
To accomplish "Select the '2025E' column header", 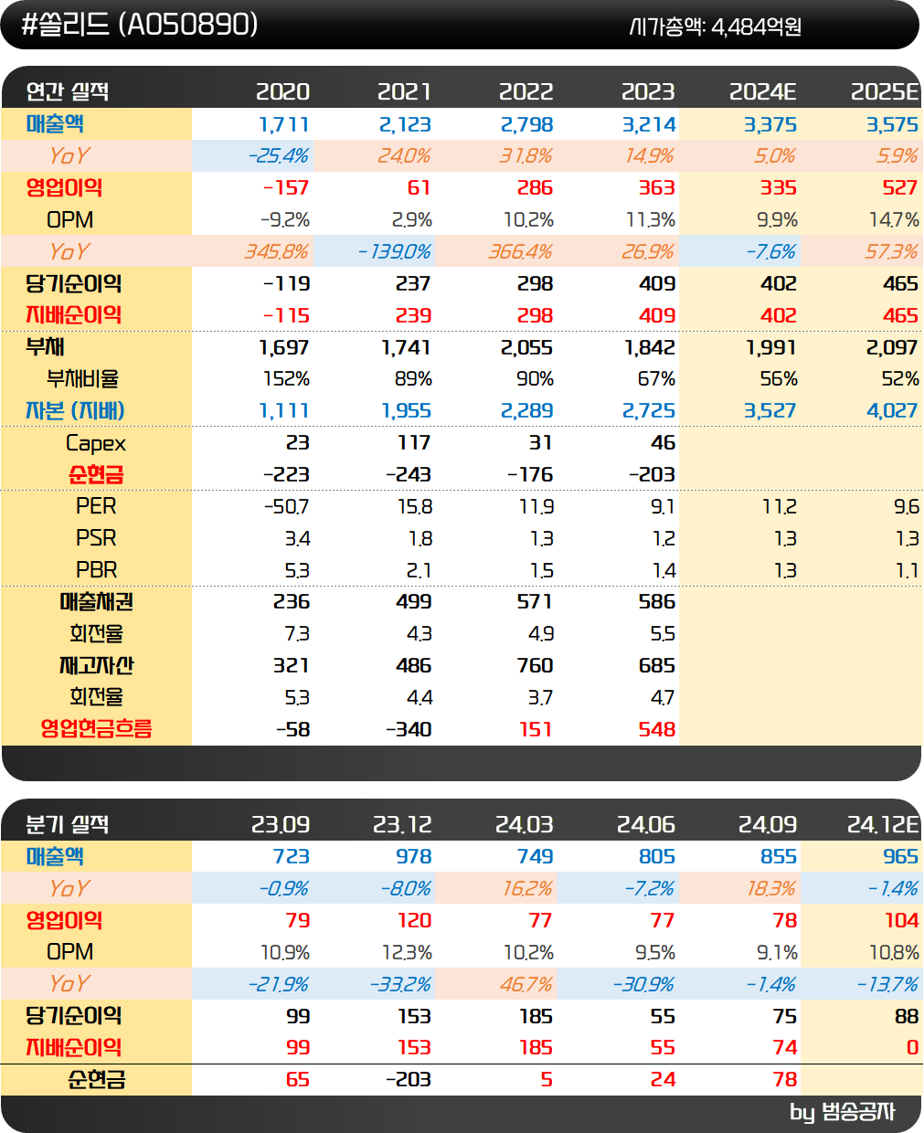I will [x=884, y=91].
